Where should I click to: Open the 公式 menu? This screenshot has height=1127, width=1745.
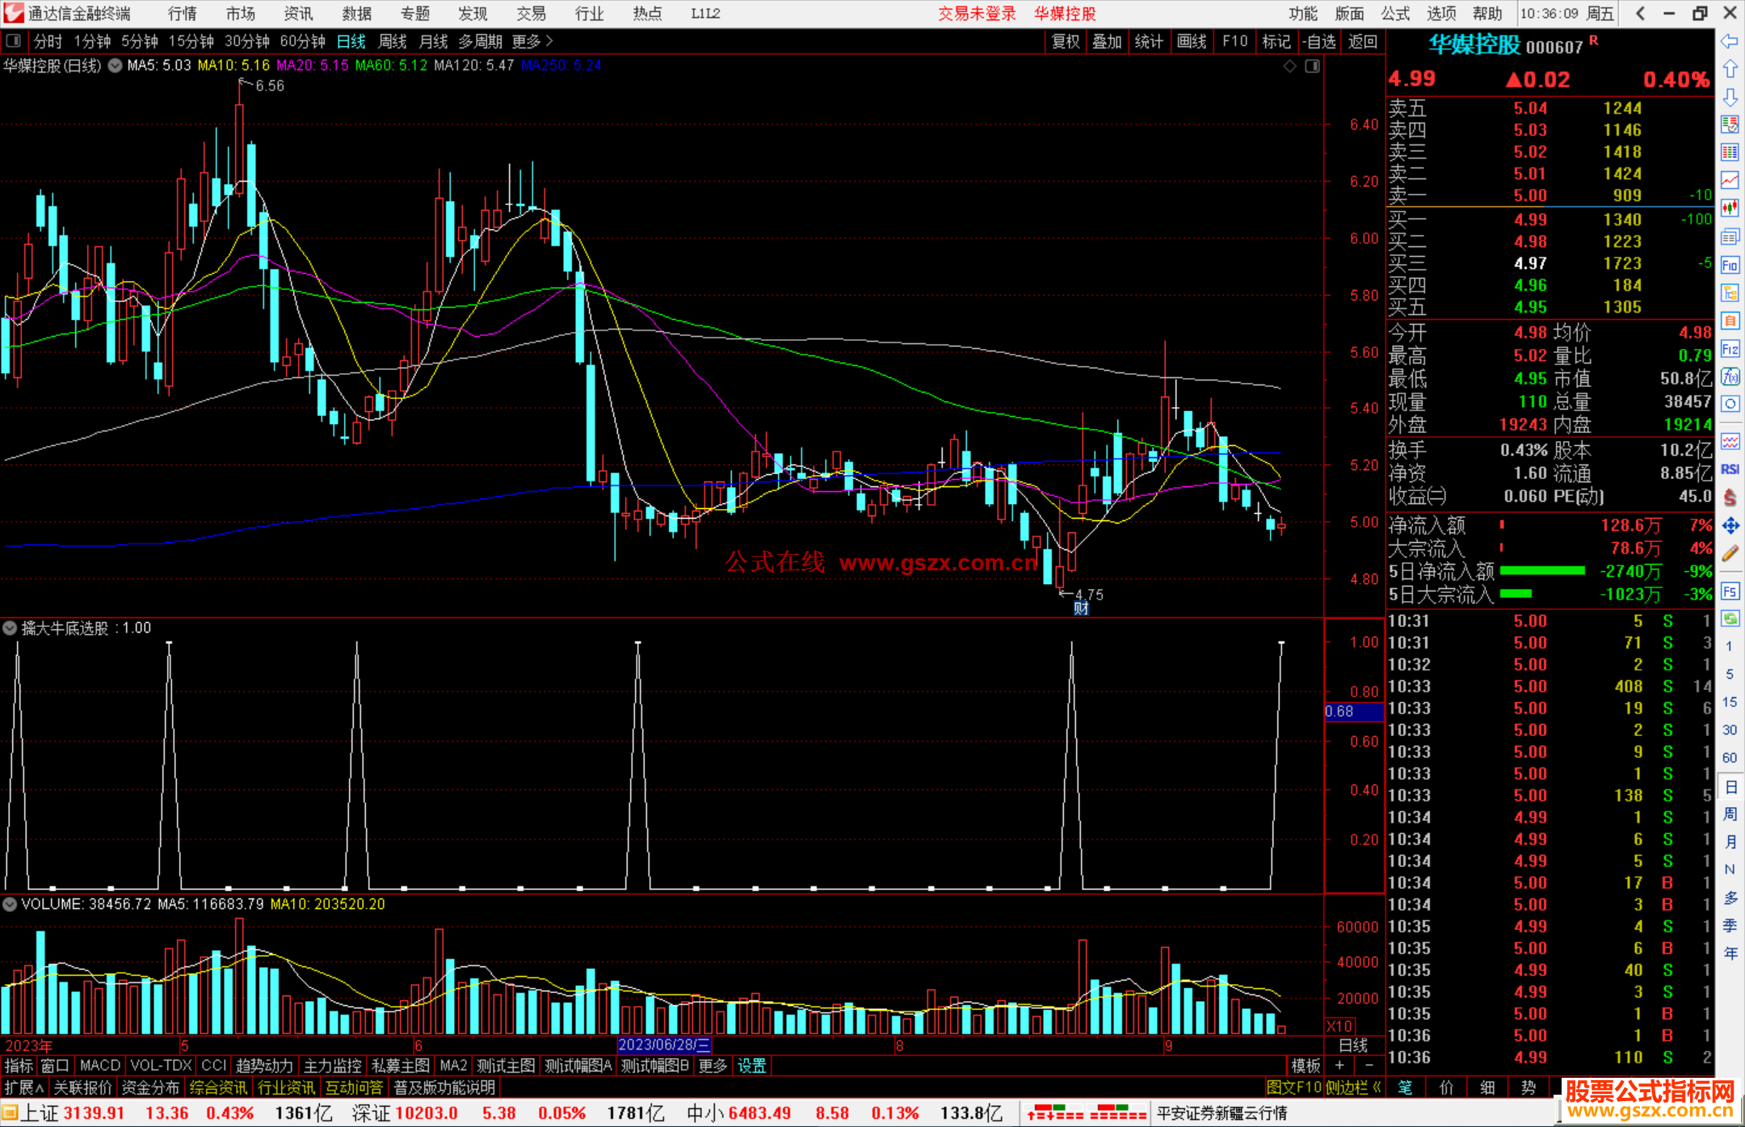[x=1394, y=14]
